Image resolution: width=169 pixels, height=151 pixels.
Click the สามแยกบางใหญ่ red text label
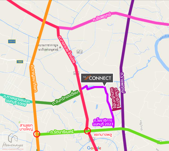(x=26, y=127)
